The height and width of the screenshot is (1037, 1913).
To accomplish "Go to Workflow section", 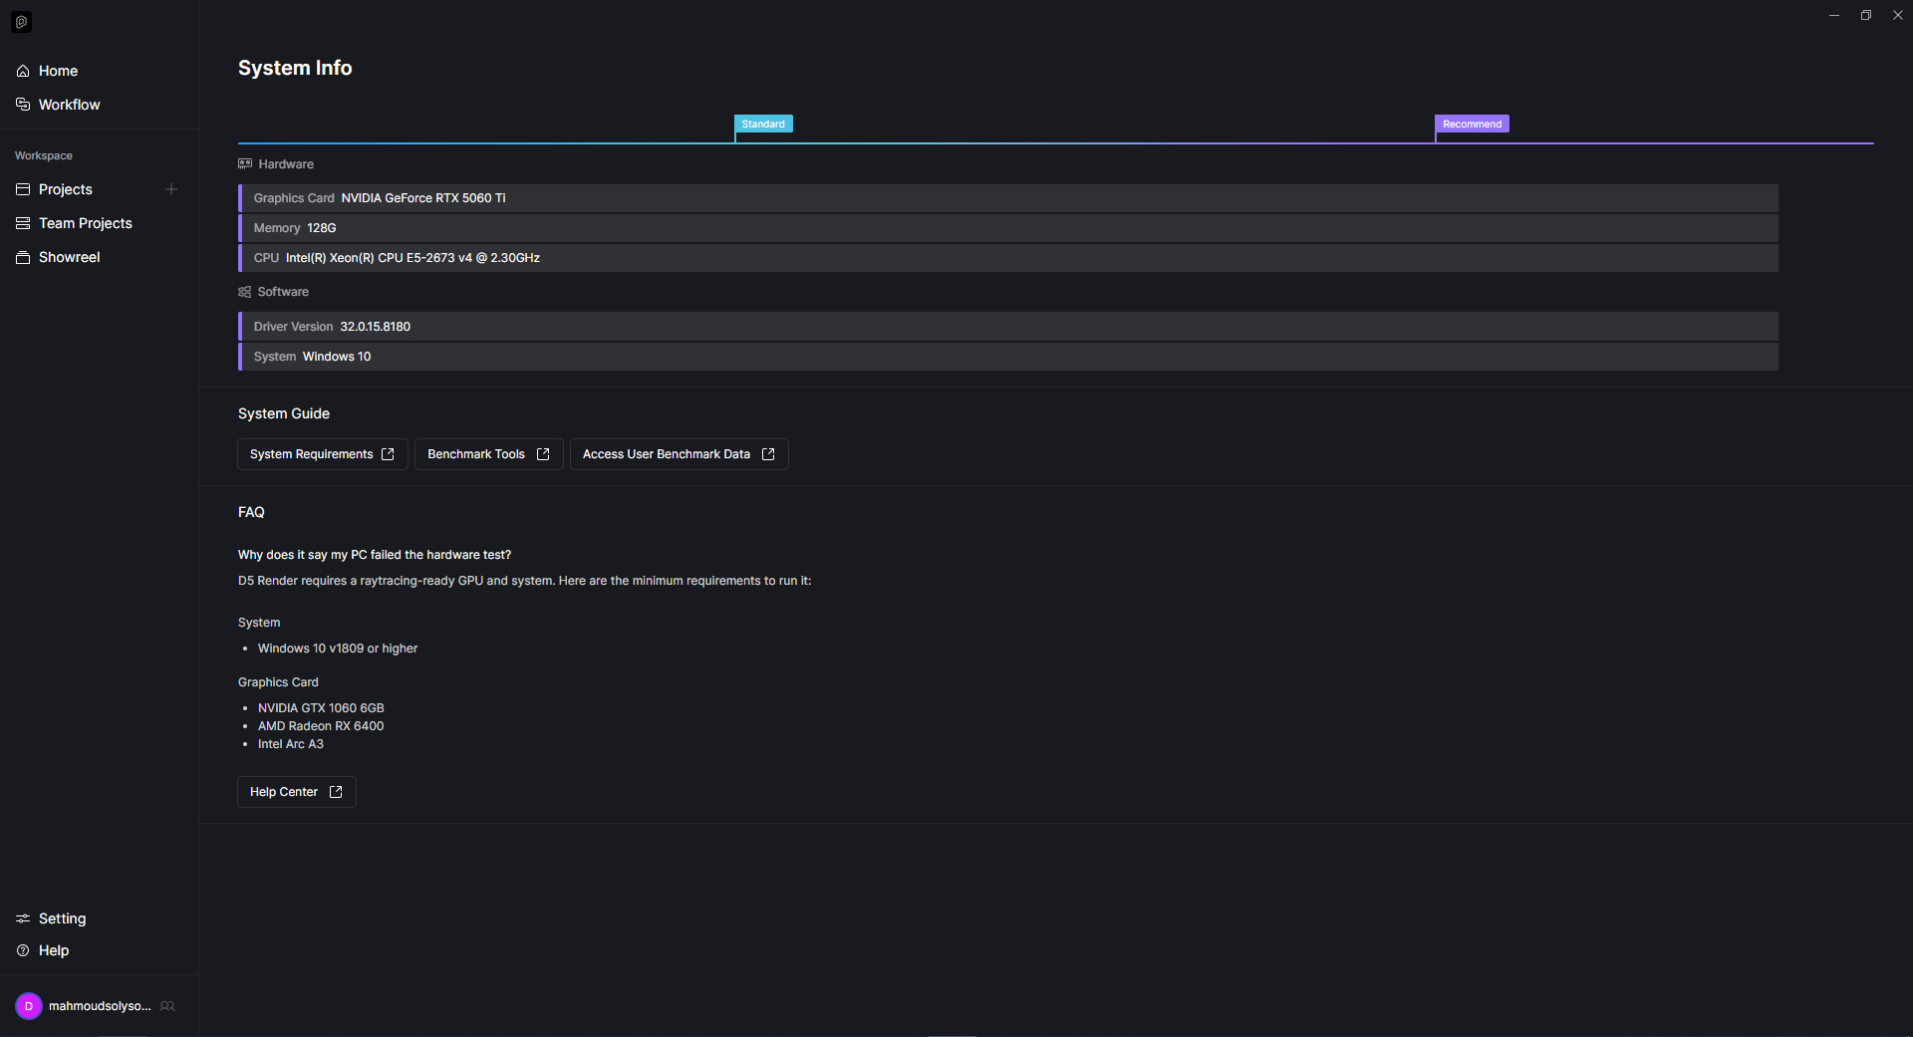I will [x=69, y=105].
